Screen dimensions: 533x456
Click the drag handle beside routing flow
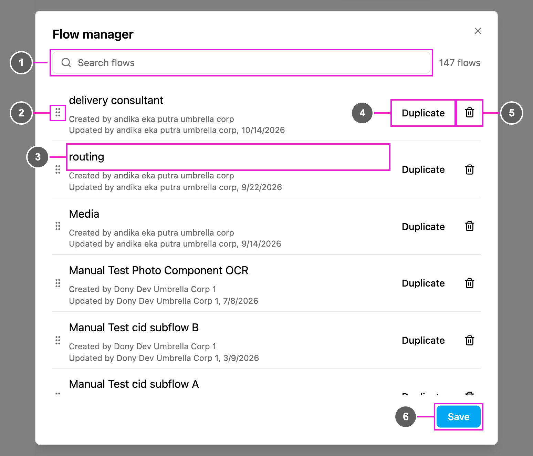click(58, 169)
